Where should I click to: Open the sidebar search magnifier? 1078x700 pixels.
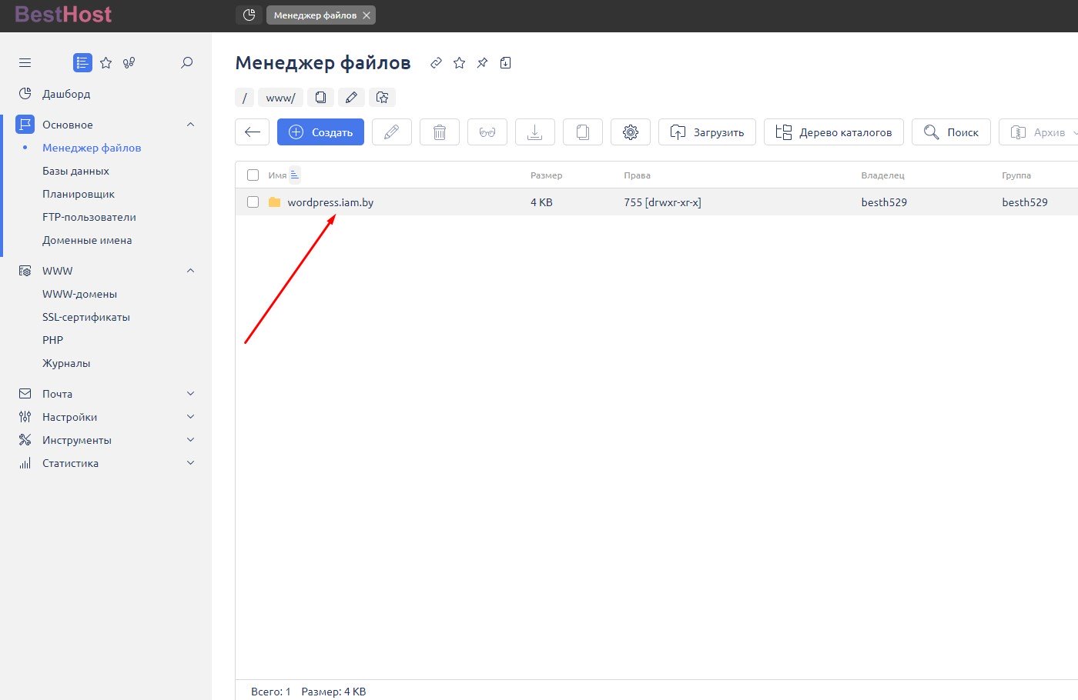[x=186, y=63]
